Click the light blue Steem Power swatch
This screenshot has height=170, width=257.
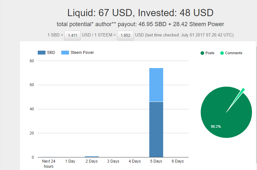point(65,53)
